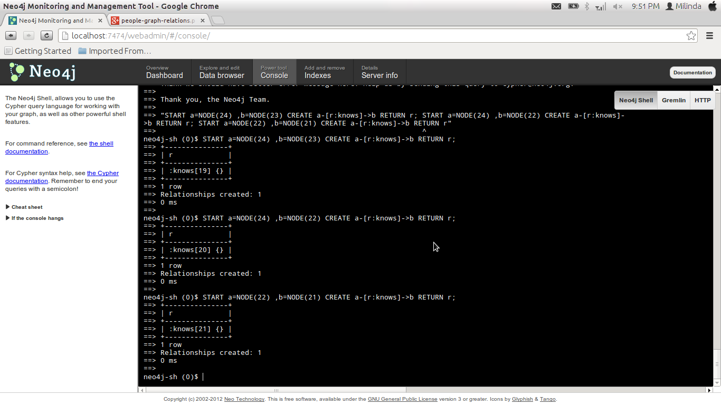This screenshot has height=405, width=721.
Task: Open the mail indicator in the system tray
Action: click(556, 6)
